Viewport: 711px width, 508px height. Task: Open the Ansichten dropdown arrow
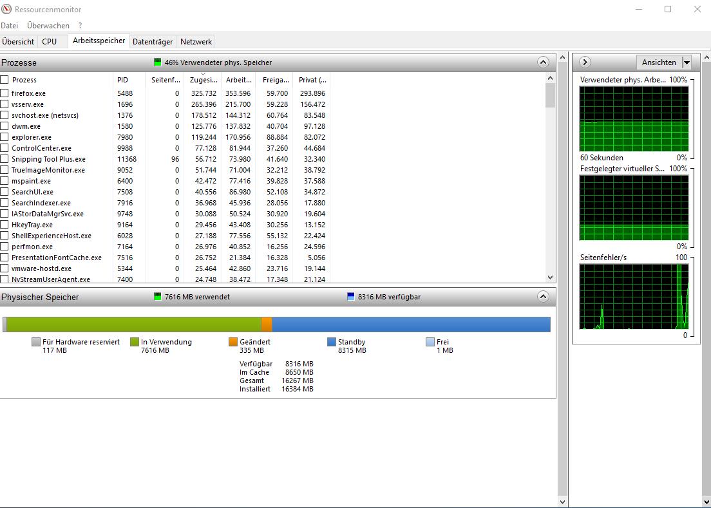click(x=687, y=62)
